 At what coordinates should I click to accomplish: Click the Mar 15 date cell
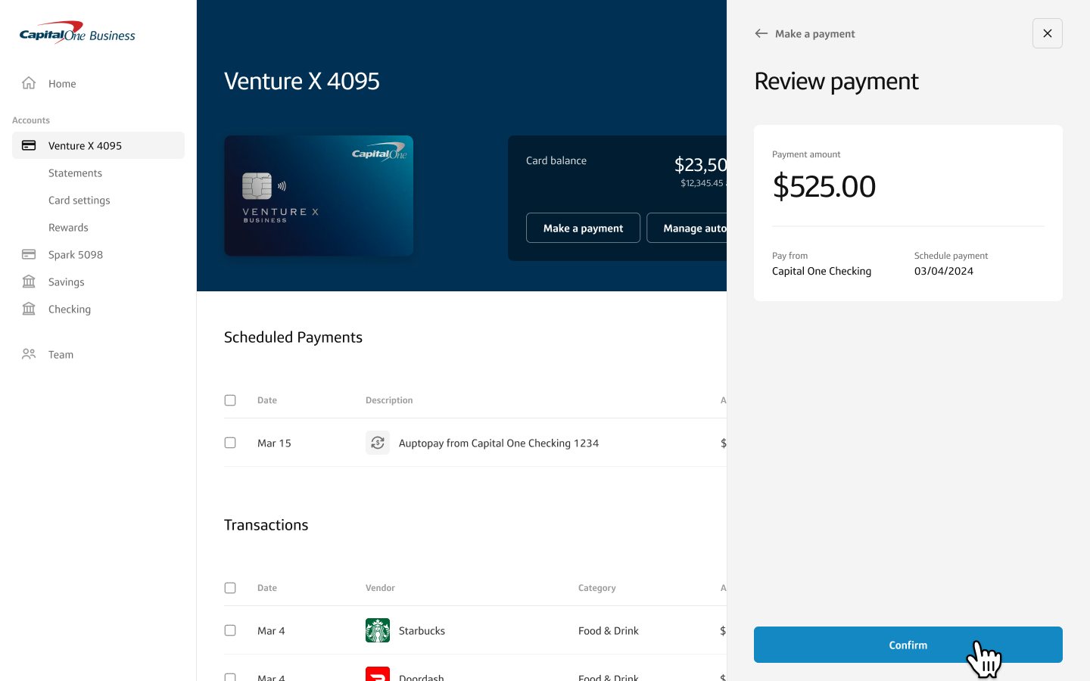click(x=274, y=443)
